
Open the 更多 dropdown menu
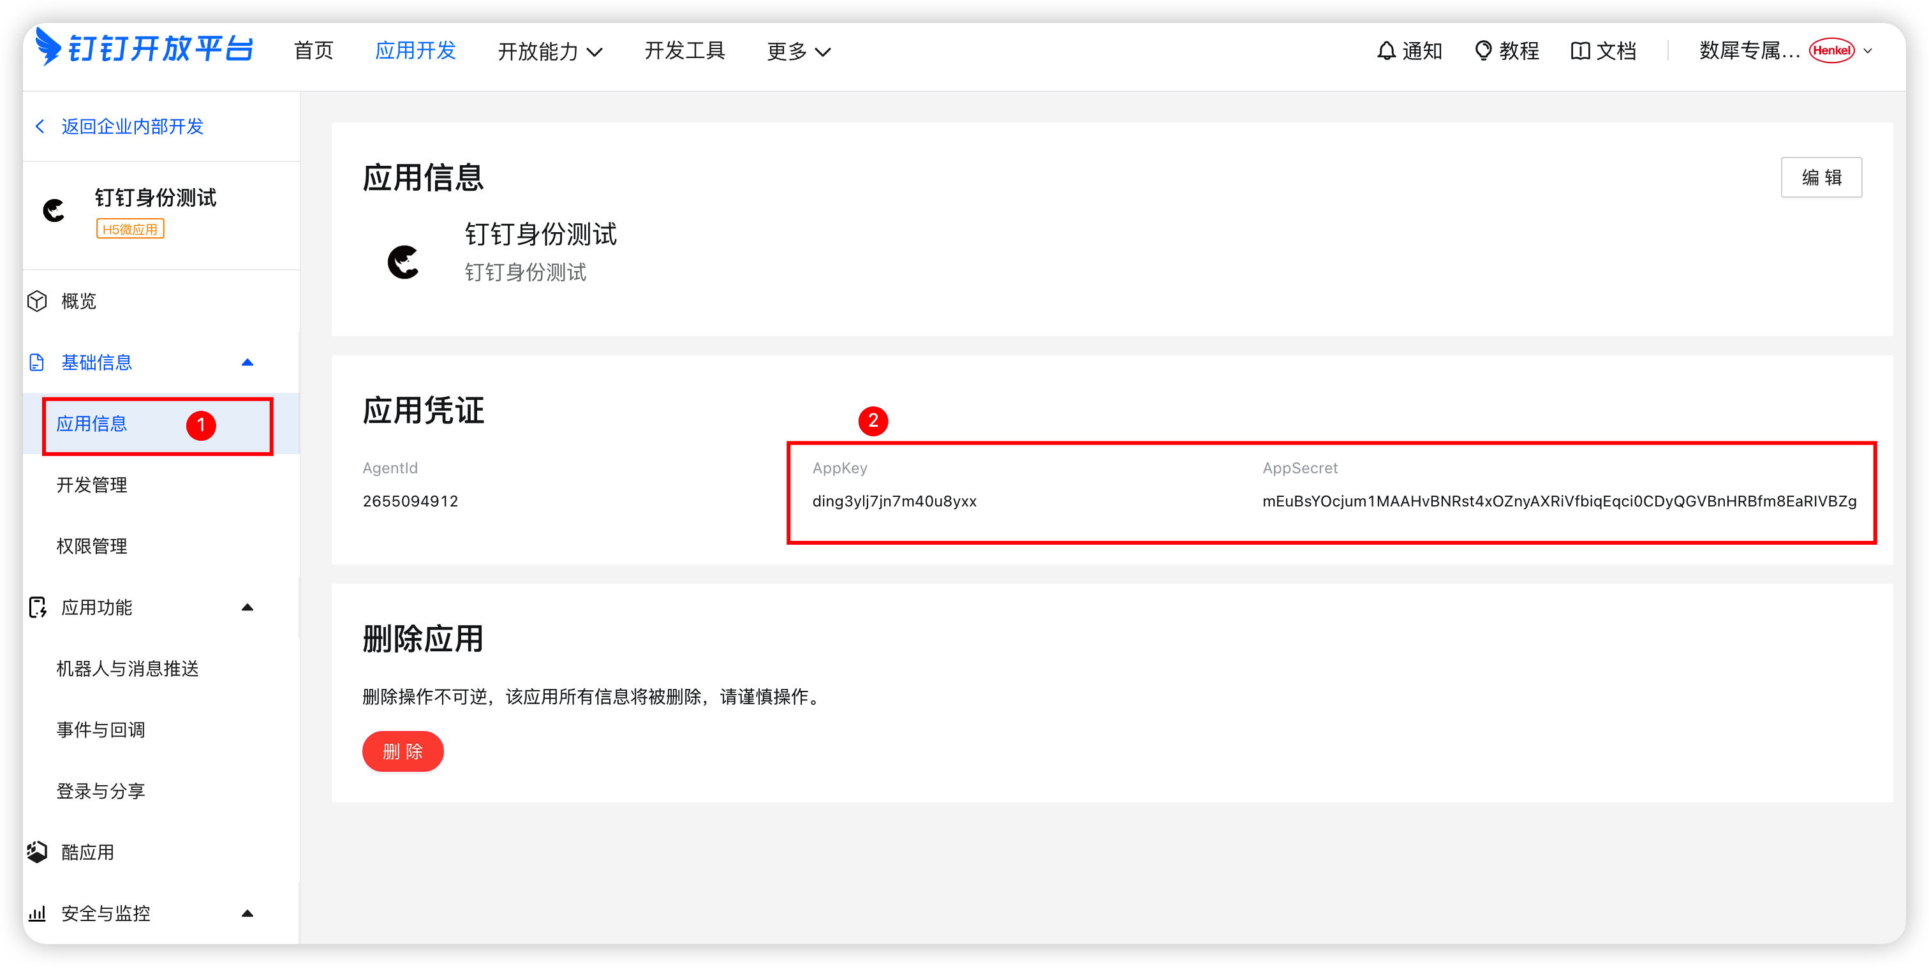pyautogui.click(x=799, y=51)
